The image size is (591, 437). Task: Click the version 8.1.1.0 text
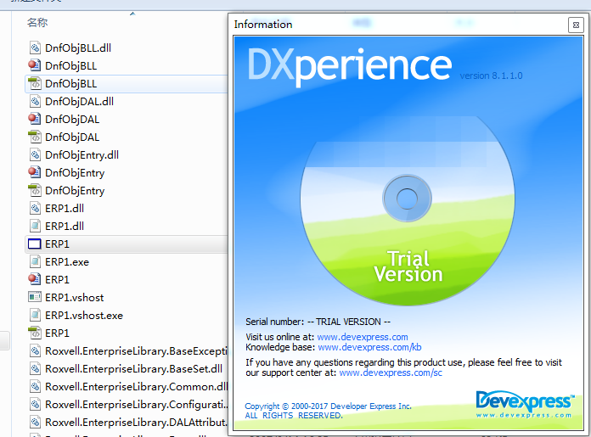491,76
